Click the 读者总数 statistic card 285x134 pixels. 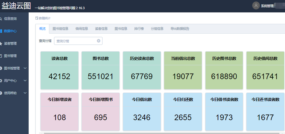tap(59, 70)
